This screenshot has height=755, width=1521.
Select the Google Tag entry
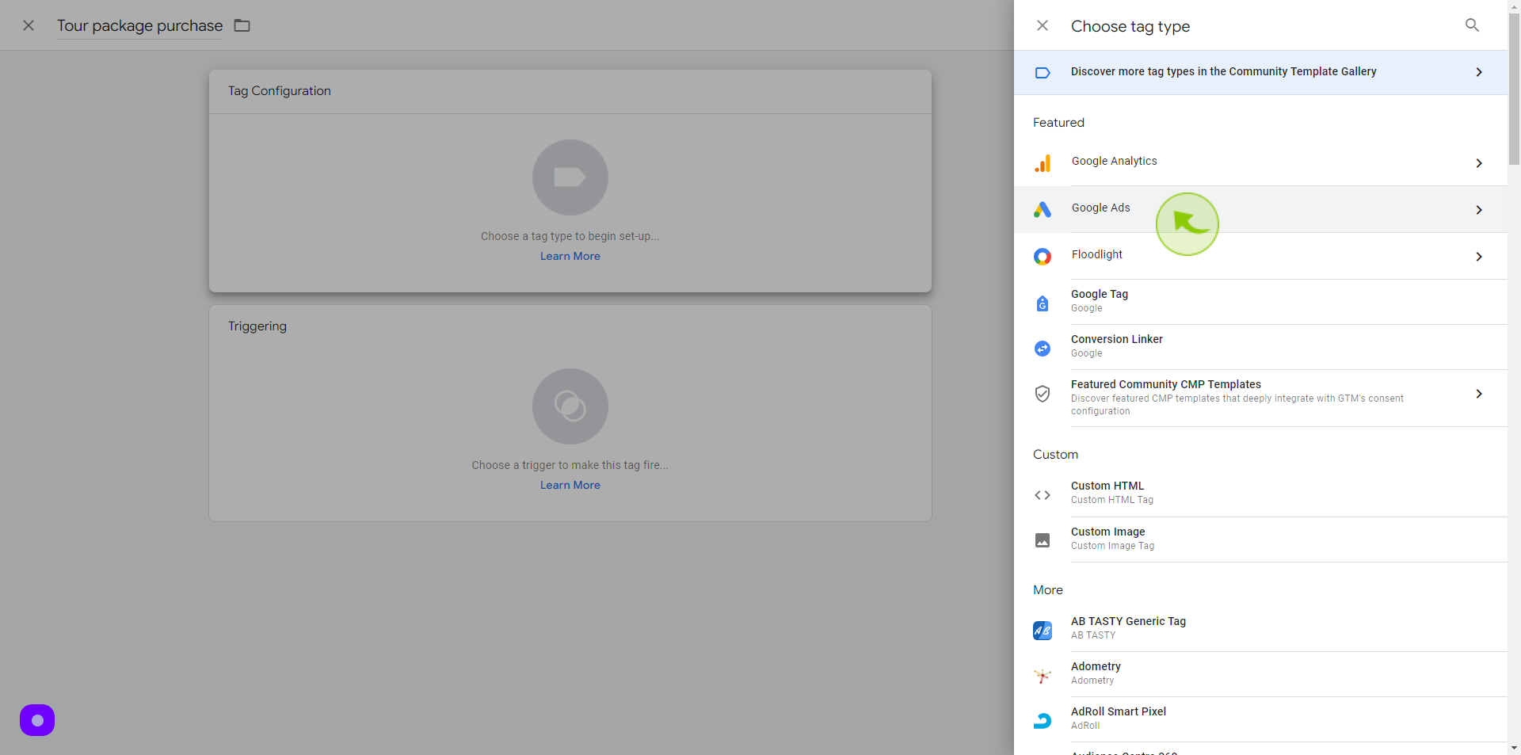tap(1260, 302)
